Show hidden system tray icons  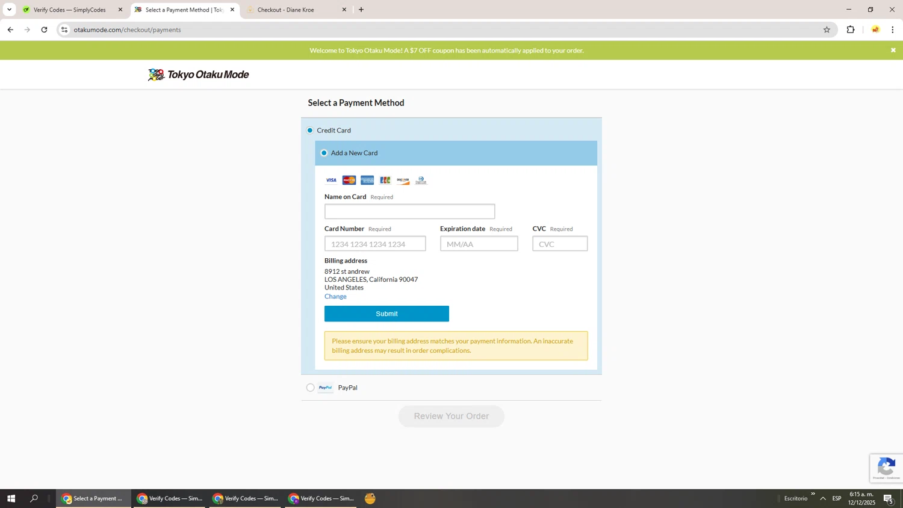pos(823,498)
